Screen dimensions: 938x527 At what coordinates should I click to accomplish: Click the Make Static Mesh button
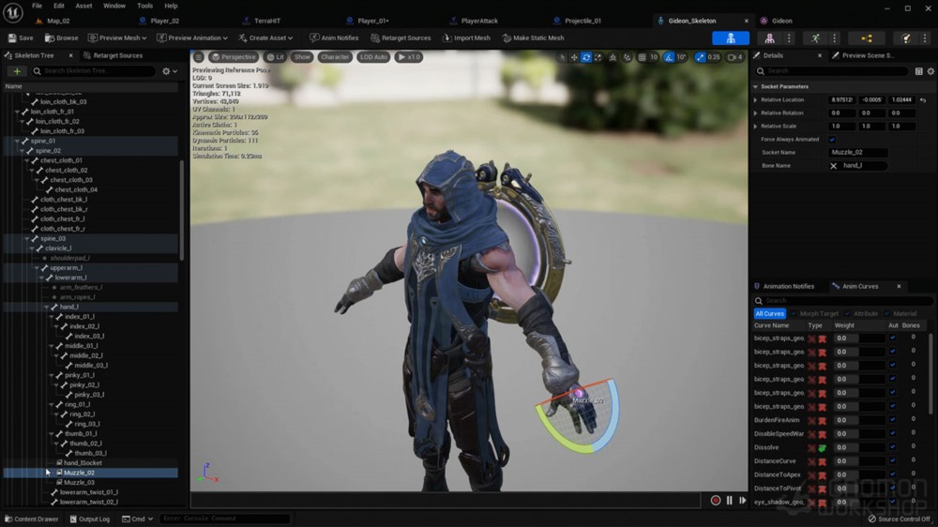533,38
